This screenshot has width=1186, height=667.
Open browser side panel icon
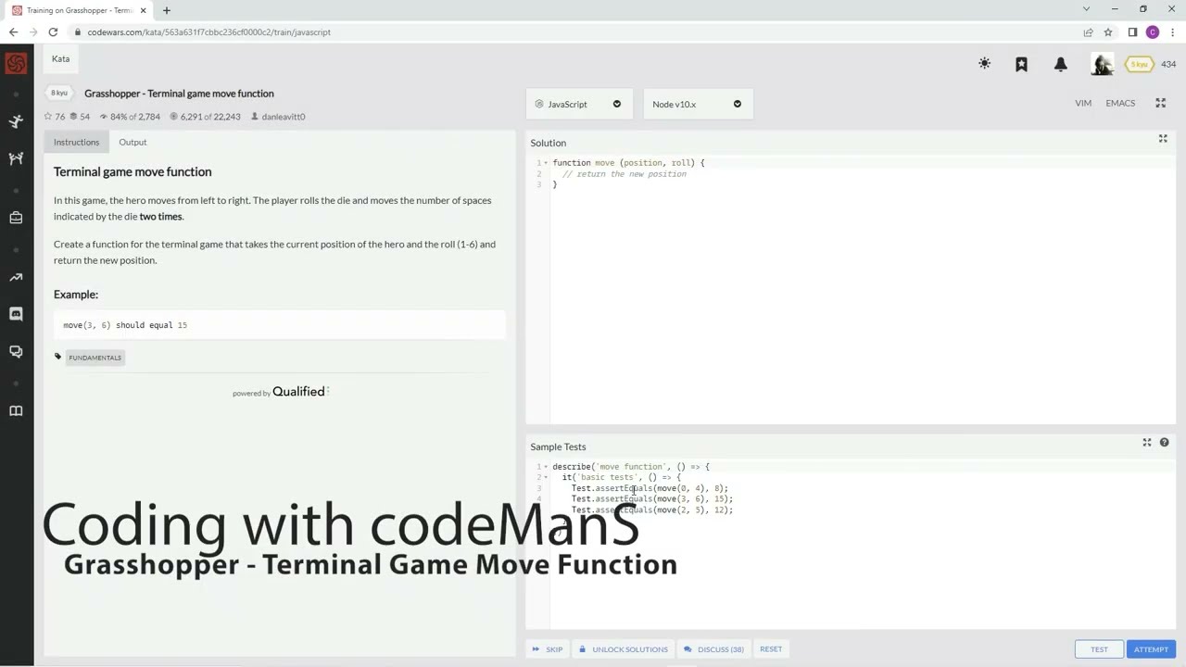pos(1132,31)
